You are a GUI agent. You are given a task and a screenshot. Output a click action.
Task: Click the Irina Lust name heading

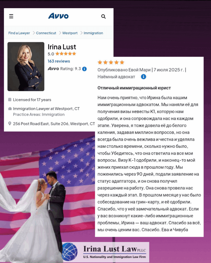pos(62,47)
